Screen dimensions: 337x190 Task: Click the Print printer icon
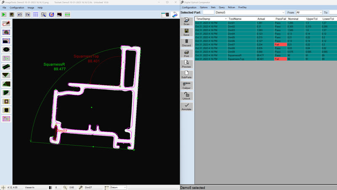tap(186, 53)
